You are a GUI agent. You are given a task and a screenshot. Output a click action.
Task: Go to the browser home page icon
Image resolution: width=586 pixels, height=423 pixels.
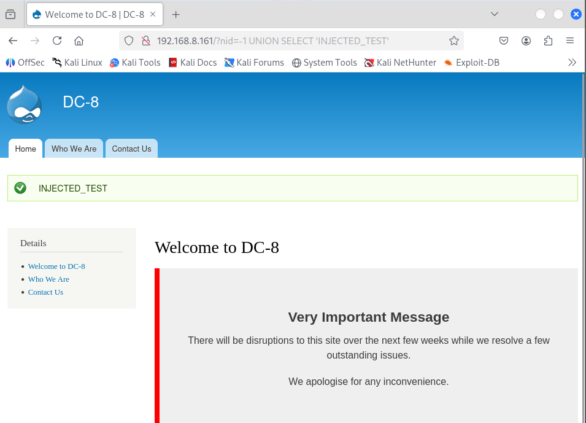pyautogui.click(x=79, y=41)
